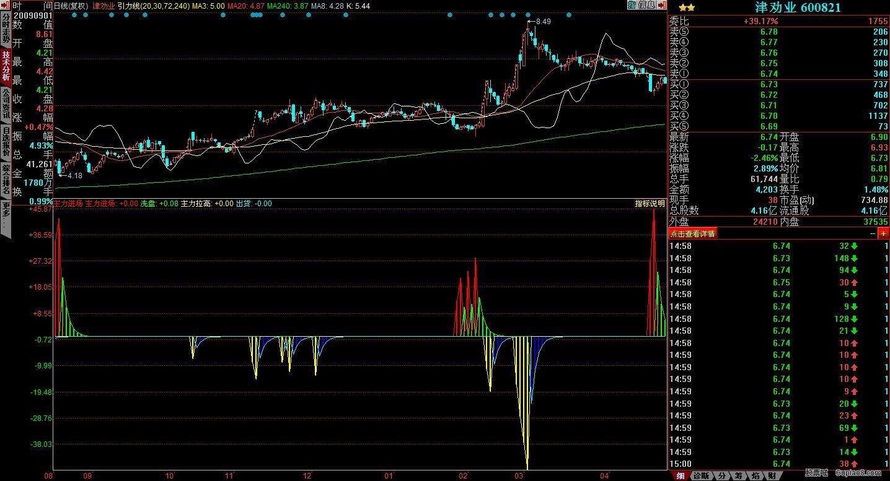Open the 分 bottom tab

click(721, 475)
